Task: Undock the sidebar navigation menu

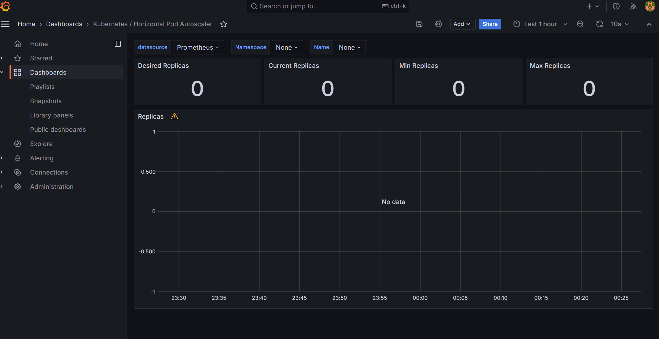Action: pos(118,44)
